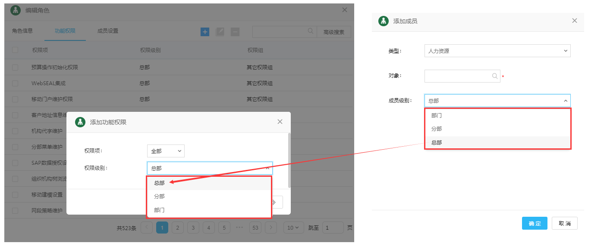
Task: Click the magnifier icon in 对象 field
Action: tap(495, 76)
